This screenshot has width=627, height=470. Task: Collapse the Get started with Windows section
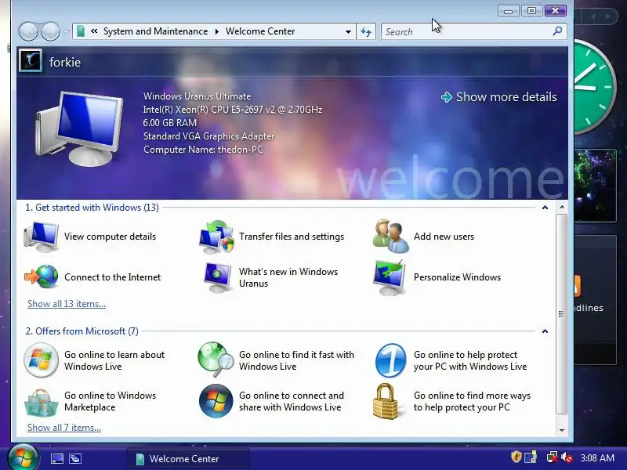coord(545,208)
